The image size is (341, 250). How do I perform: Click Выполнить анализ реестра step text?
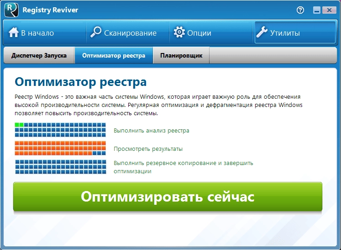(152, 131)
